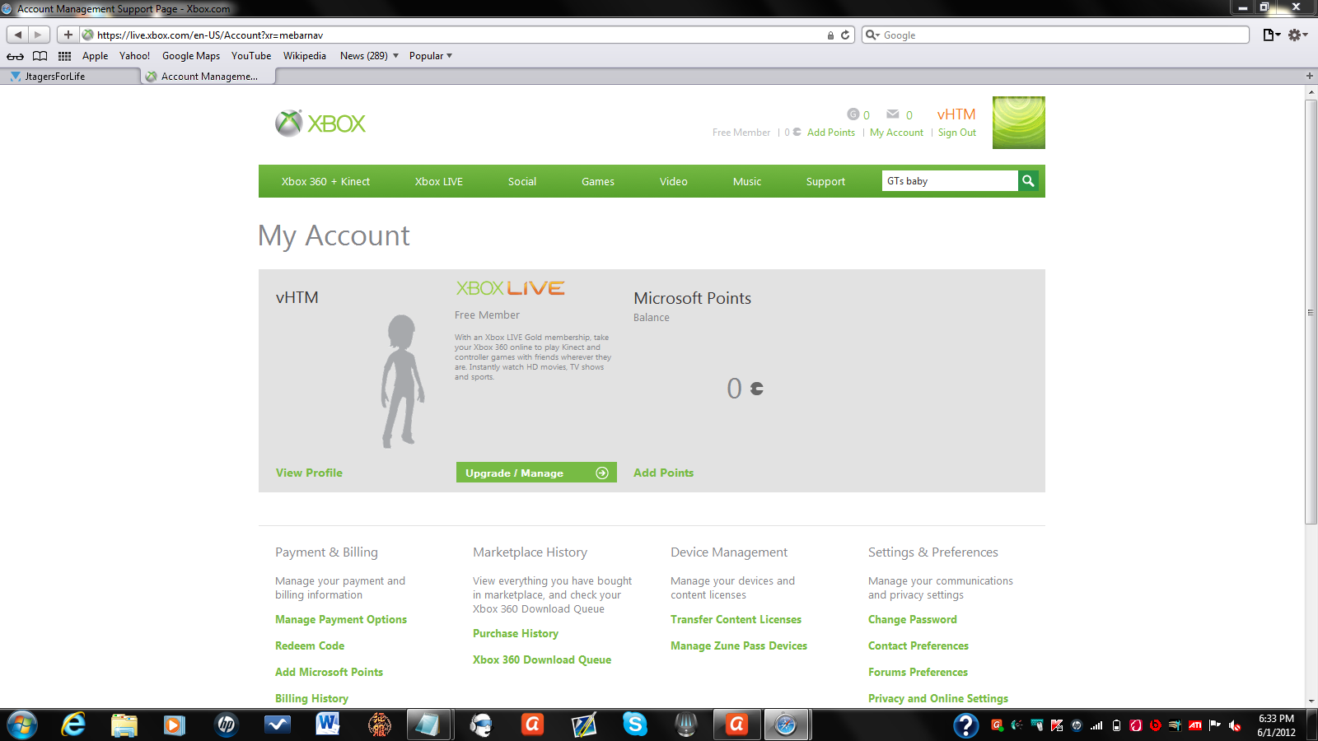Click the Xbox logo

(x=320, y=123)
